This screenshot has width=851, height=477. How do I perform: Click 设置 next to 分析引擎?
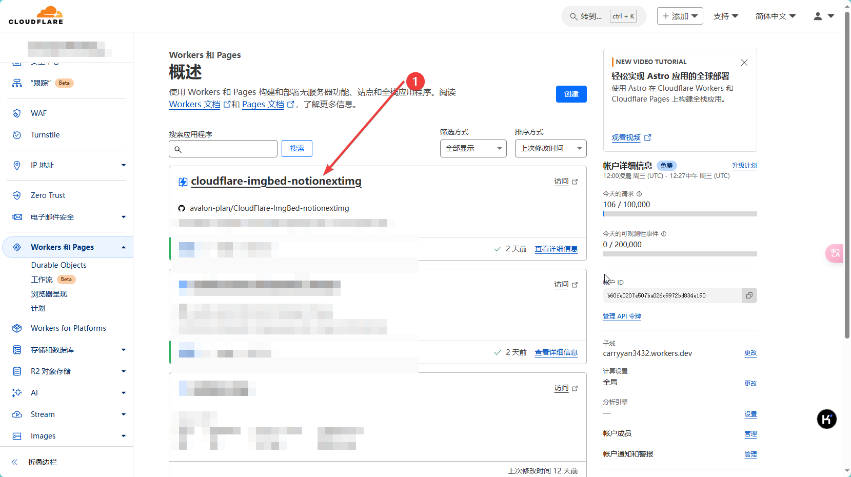(x=751, y=414)
